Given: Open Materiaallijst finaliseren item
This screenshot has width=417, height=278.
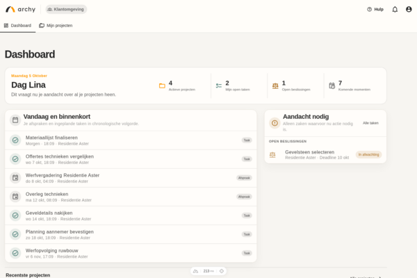Looking at the screenshot, I should click(x=131, y=140).
